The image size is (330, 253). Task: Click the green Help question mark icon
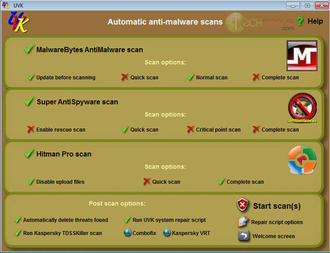coord(300,21)
